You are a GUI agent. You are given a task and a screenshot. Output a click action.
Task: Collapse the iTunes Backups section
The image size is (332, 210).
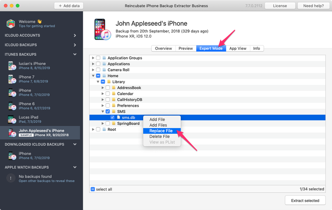coord(75,54)
